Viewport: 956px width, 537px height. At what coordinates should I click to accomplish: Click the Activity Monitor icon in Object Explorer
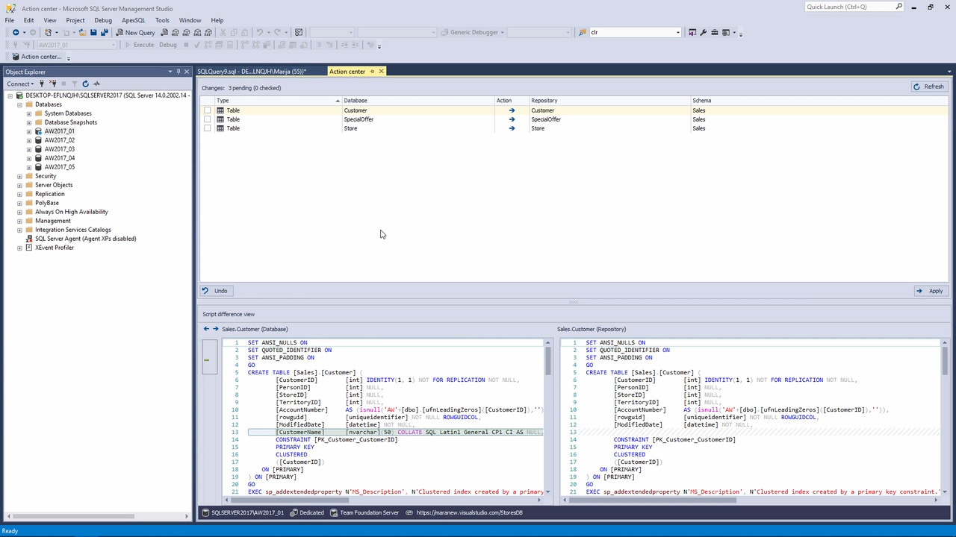[x=96, y=84]
